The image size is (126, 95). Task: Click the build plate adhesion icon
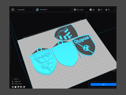pyautogui.click(x=106, y=10)
